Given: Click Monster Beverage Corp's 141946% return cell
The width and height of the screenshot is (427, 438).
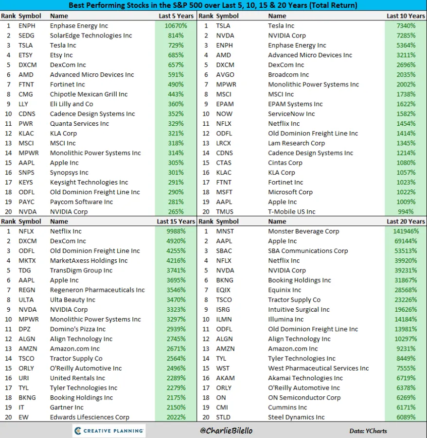Looking at the screenshot, I should [x=406, y=231].
